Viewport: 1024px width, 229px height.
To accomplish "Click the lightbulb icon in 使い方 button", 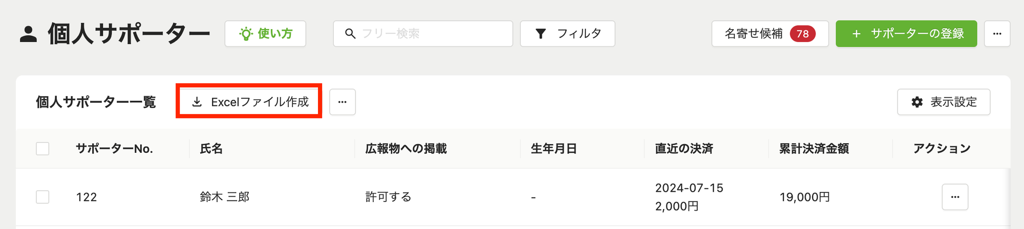I will click(x=246, y=34).
